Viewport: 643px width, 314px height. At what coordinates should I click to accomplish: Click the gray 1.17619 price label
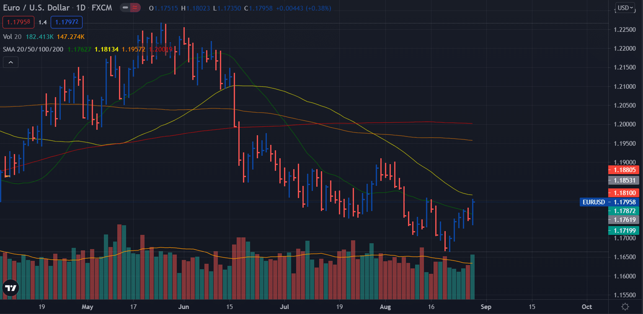625,219
